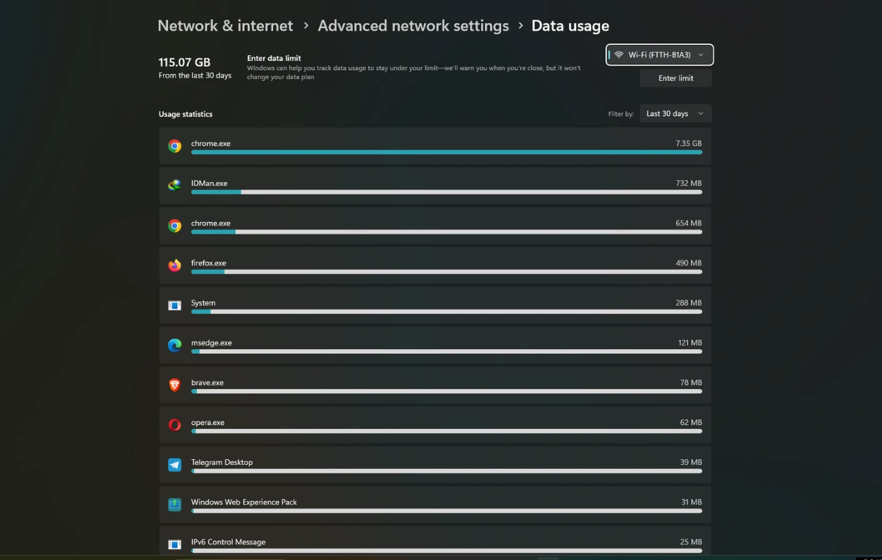Open the Wi-Fi (FTTH-B1A3) network dropdown
This screenshot has height=560, width=882.
coord(659,55)
